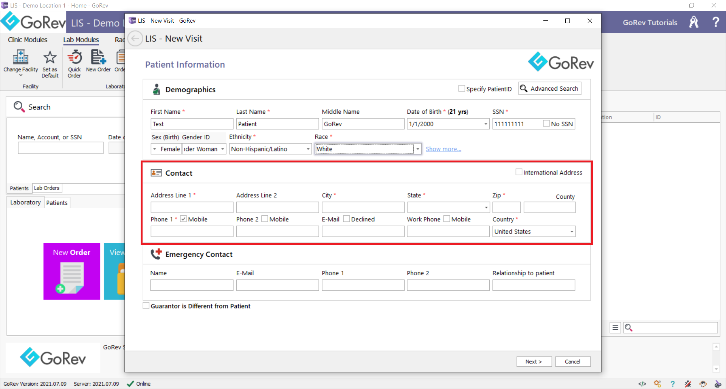Screen dimensions: 726x389
Task: Click the list menu icon near search box
Action: 615,327
